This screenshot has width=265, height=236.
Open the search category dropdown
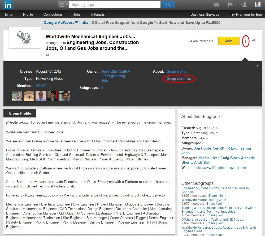click(x=63, y=5)
